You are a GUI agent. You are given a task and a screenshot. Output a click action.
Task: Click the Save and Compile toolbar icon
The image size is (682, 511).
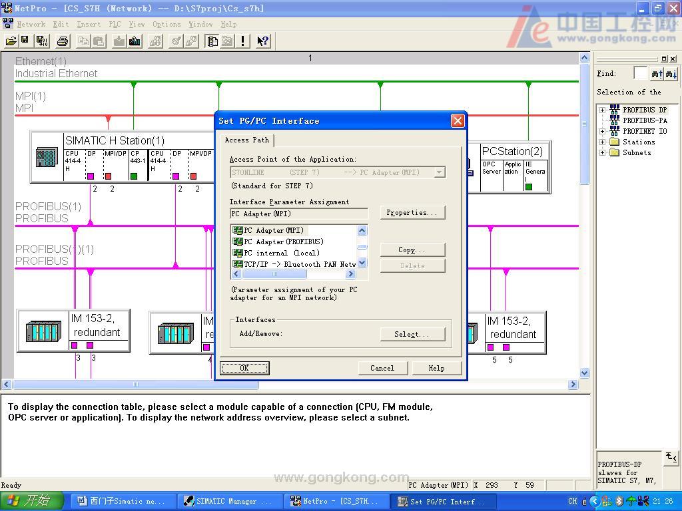42,41
